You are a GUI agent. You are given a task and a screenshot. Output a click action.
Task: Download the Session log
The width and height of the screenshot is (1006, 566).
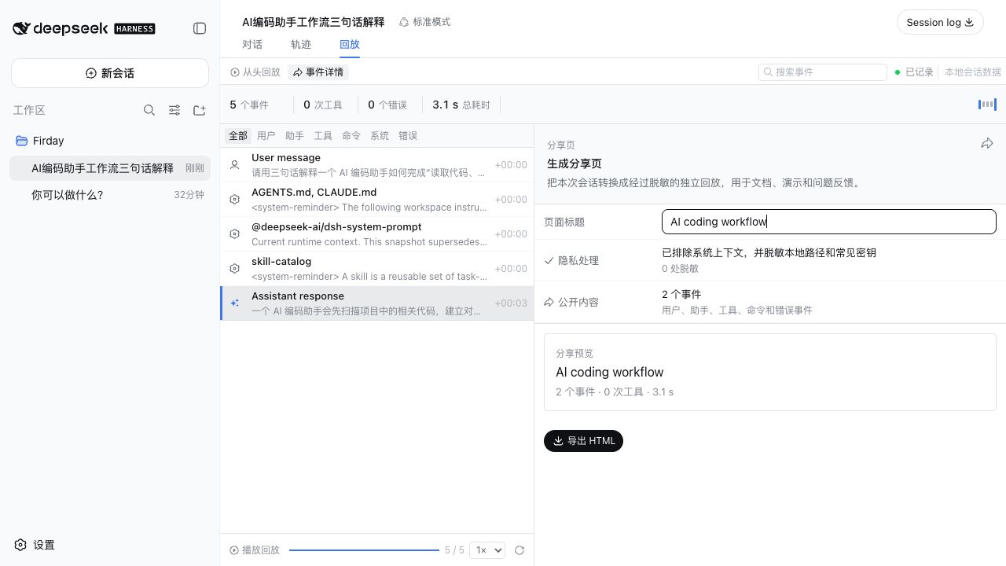point(940,22)
